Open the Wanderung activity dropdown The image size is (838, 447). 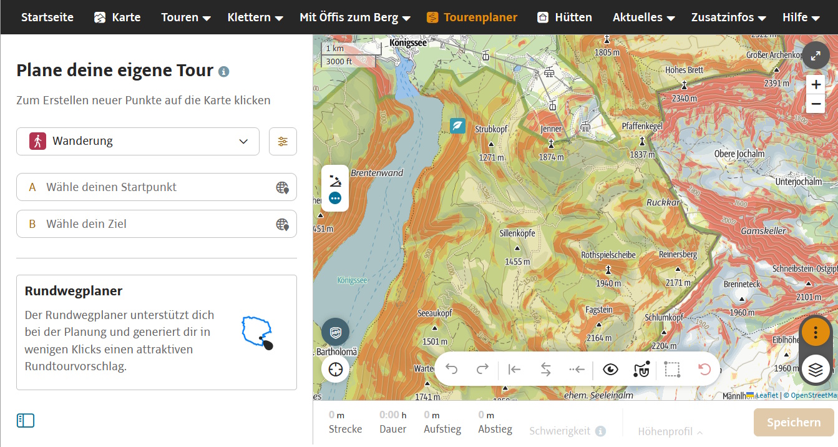point(138,142)
